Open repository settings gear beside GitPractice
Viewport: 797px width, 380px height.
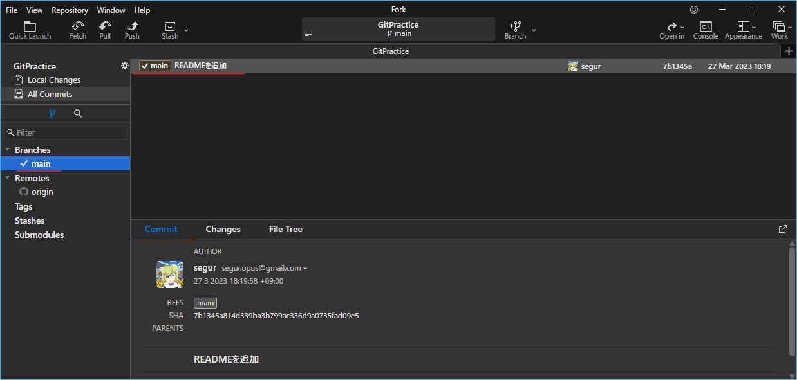(125, 66)
